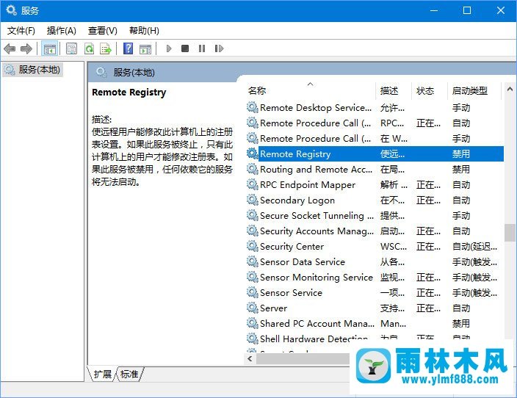Click the Export list toolbar icon
Viewport: 517px width, 398px height.
pyautogui.click(x=106, y=48)
